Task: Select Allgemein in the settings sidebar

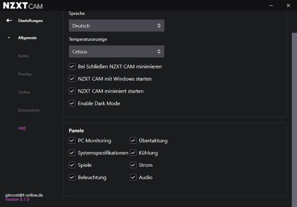Action: [27, 38]
